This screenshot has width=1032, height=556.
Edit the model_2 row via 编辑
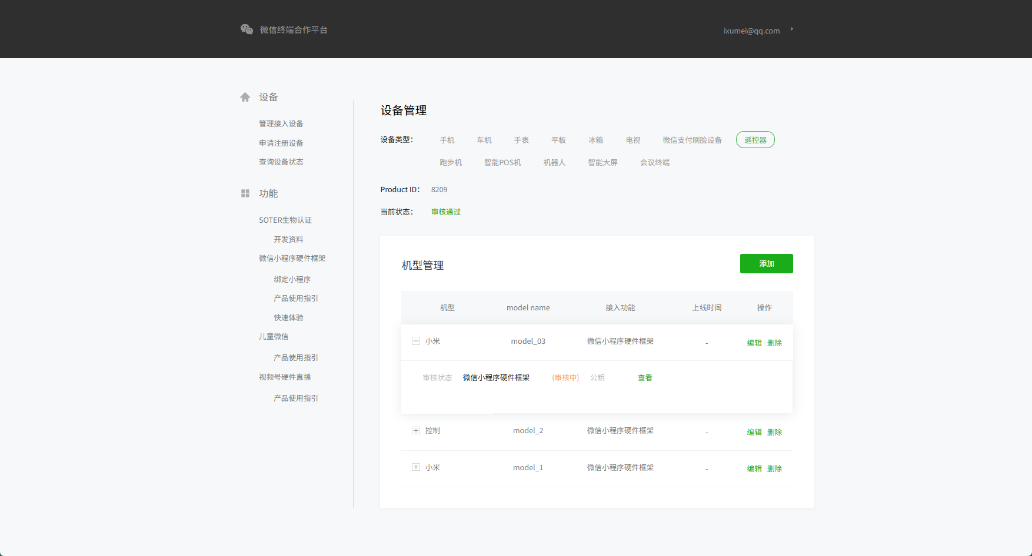click(754, 432)
